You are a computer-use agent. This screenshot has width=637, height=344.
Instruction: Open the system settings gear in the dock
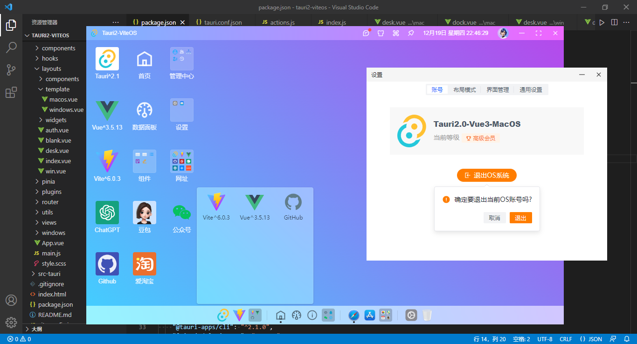pyautogui.click(x=411, y=315)
